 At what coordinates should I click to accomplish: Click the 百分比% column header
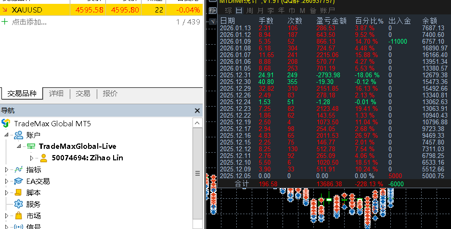369,21
